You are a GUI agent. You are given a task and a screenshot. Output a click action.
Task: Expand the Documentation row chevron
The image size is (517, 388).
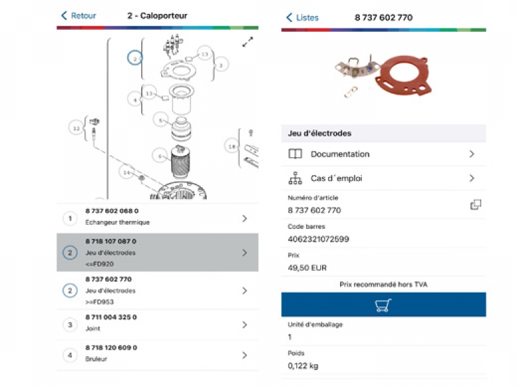pyautogui.click(x=472, y=154)
